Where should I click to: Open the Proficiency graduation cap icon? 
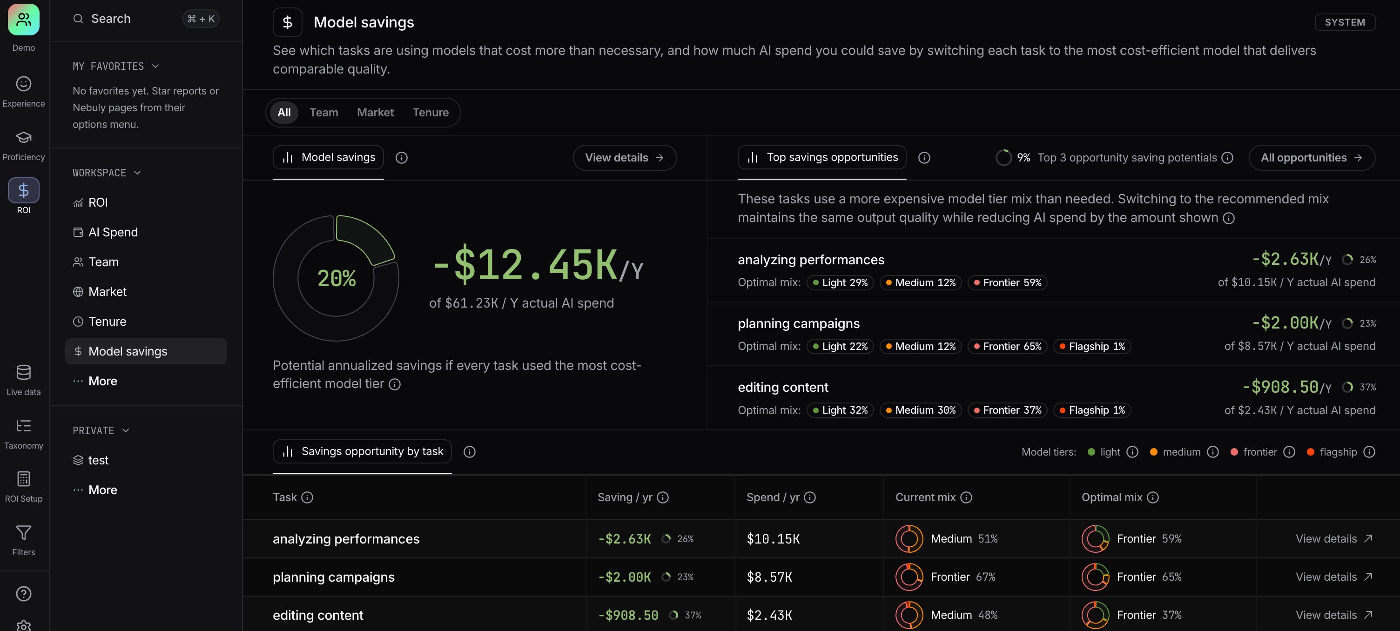coord(23,137)
